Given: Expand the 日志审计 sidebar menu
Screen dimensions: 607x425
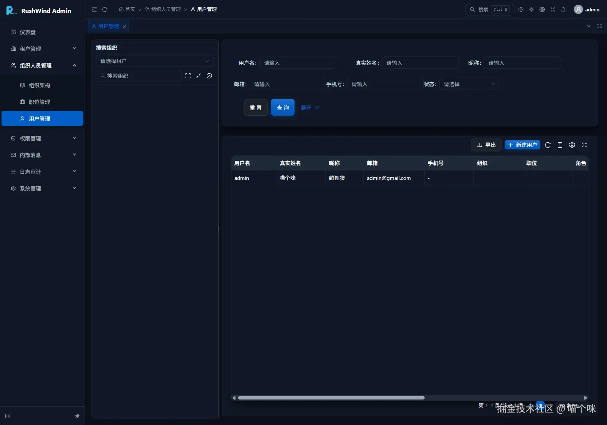Looking at the screenshot, I should point(42,172).
